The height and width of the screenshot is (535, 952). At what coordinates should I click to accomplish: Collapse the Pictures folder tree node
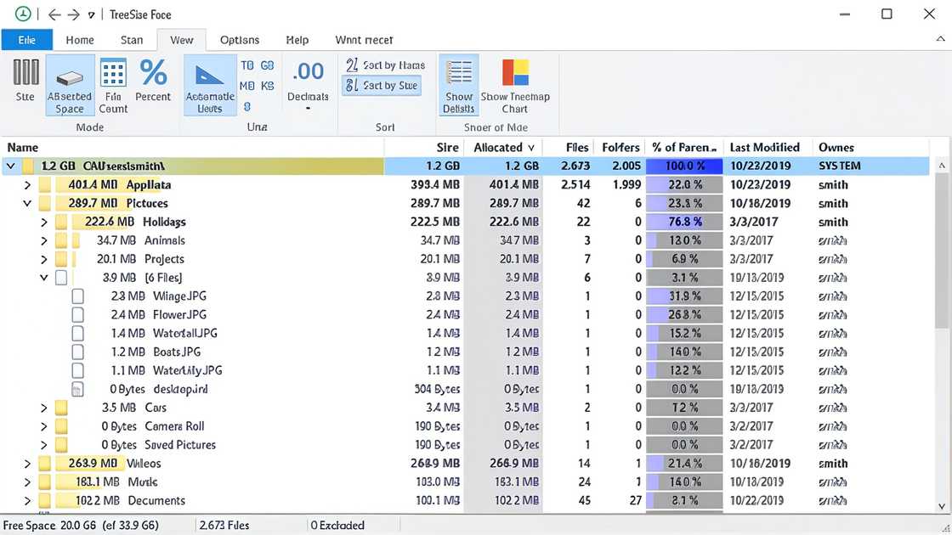click(27, 204)
